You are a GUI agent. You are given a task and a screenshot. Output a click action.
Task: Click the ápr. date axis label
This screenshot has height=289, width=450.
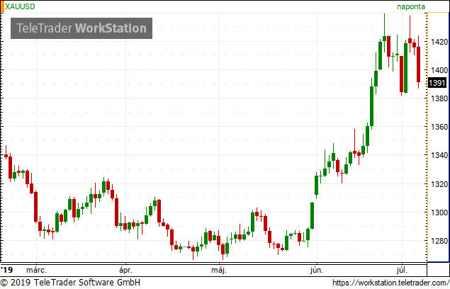[125, 270]
